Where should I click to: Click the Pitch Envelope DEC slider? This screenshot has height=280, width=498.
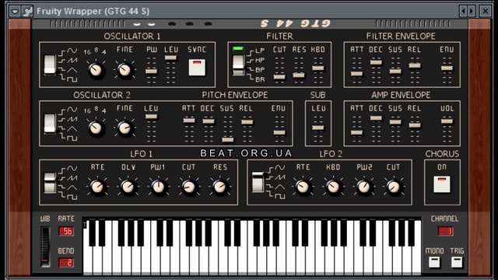click(x=209, y=121)
